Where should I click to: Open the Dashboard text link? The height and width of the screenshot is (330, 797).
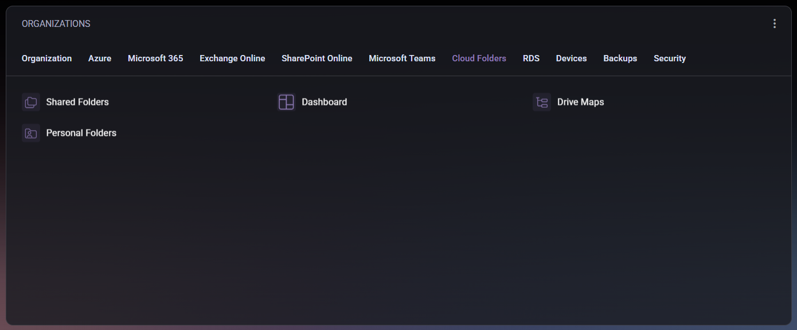(324, 102)
